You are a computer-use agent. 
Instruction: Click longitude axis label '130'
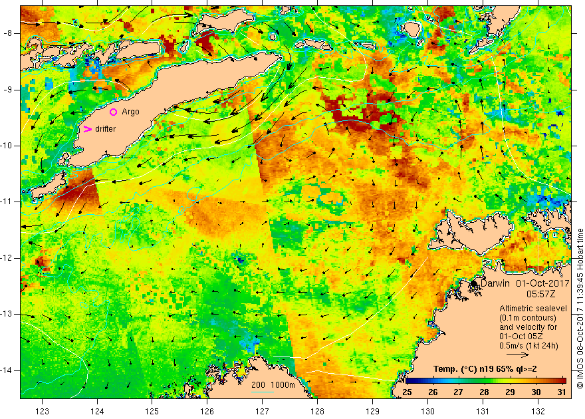pos(427,412)
